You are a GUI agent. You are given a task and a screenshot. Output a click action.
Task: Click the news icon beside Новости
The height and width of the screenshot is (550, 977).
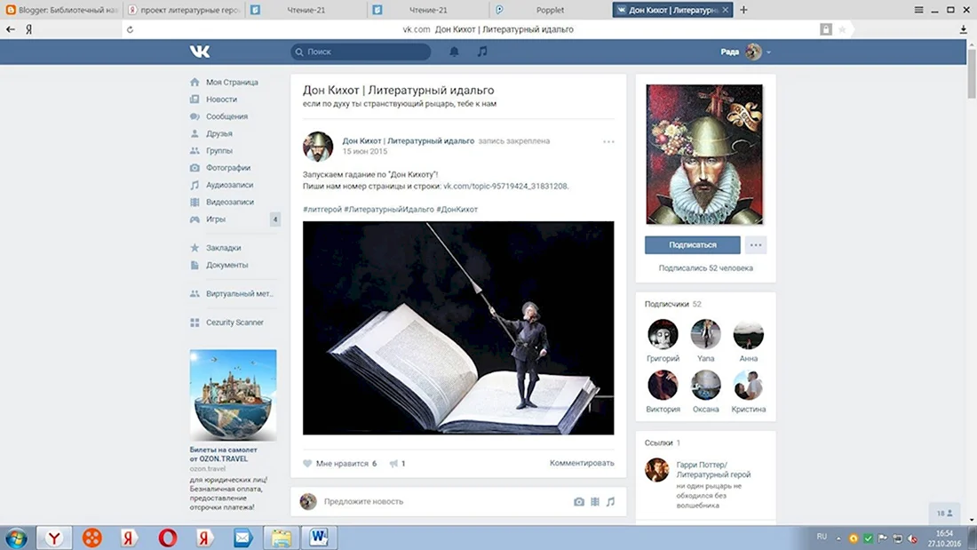point(195,100)
